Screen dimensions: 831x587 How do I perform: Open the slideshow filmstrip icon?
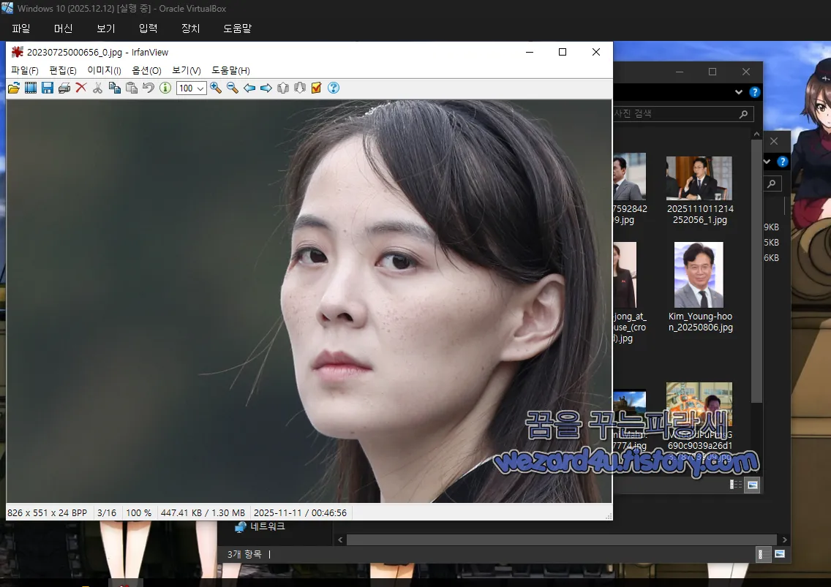31,88
